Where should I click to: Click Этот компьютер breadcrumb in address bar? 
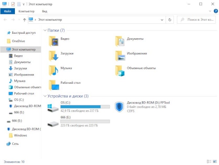point(50,20)
